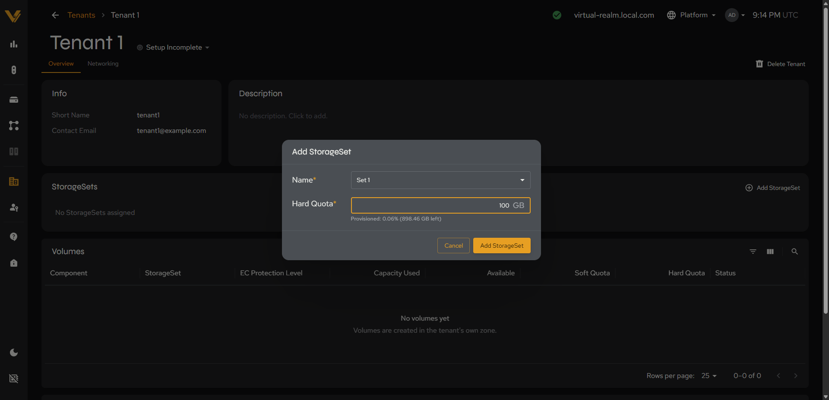Screen dimensions: 829x400
Task: Click the 9:14 PM UTC clock
Action: [x=775, y=15]
